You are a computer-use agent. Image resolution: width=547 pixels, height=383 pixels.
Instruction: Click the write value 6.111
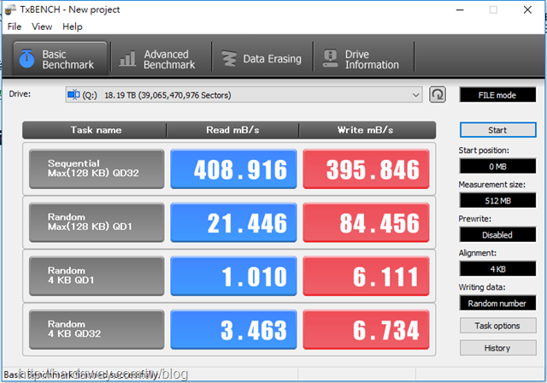point(366,276)
